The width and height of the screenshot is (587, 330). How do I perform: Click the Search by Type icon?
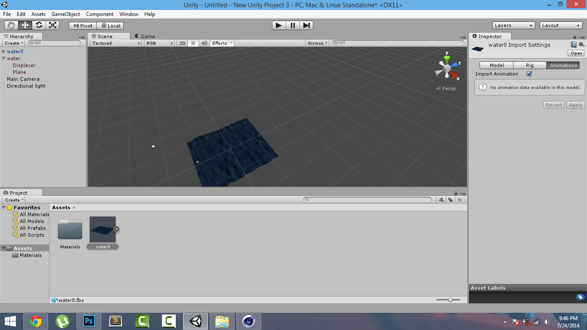coord(441,200)
